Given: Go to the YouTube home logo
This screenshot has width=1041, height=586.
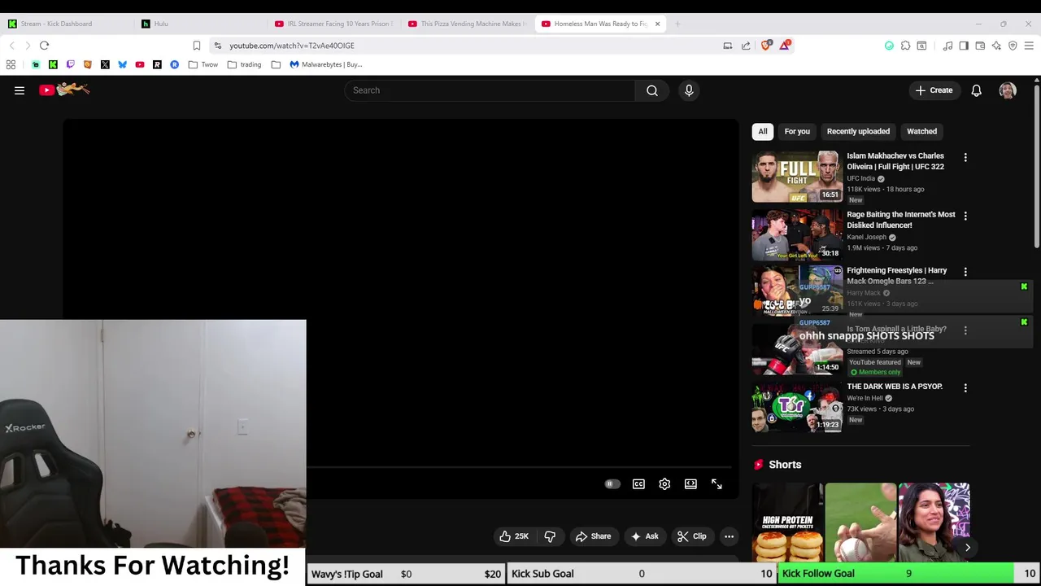Looking at the screenshot, I should coord(64,90).
